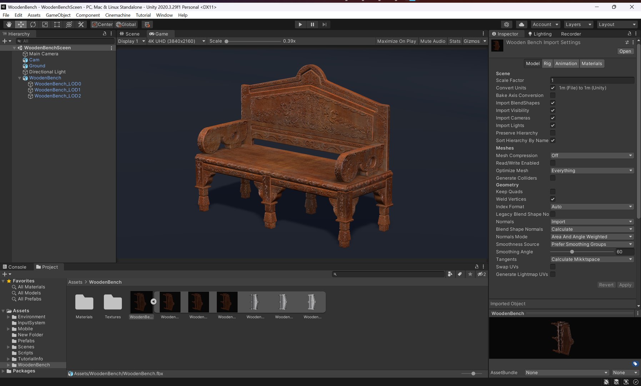Image resolution: width=641 pixels, height=386 pixels.
Task: Toggle grid snapping icon
Action: tap(147, 24)
